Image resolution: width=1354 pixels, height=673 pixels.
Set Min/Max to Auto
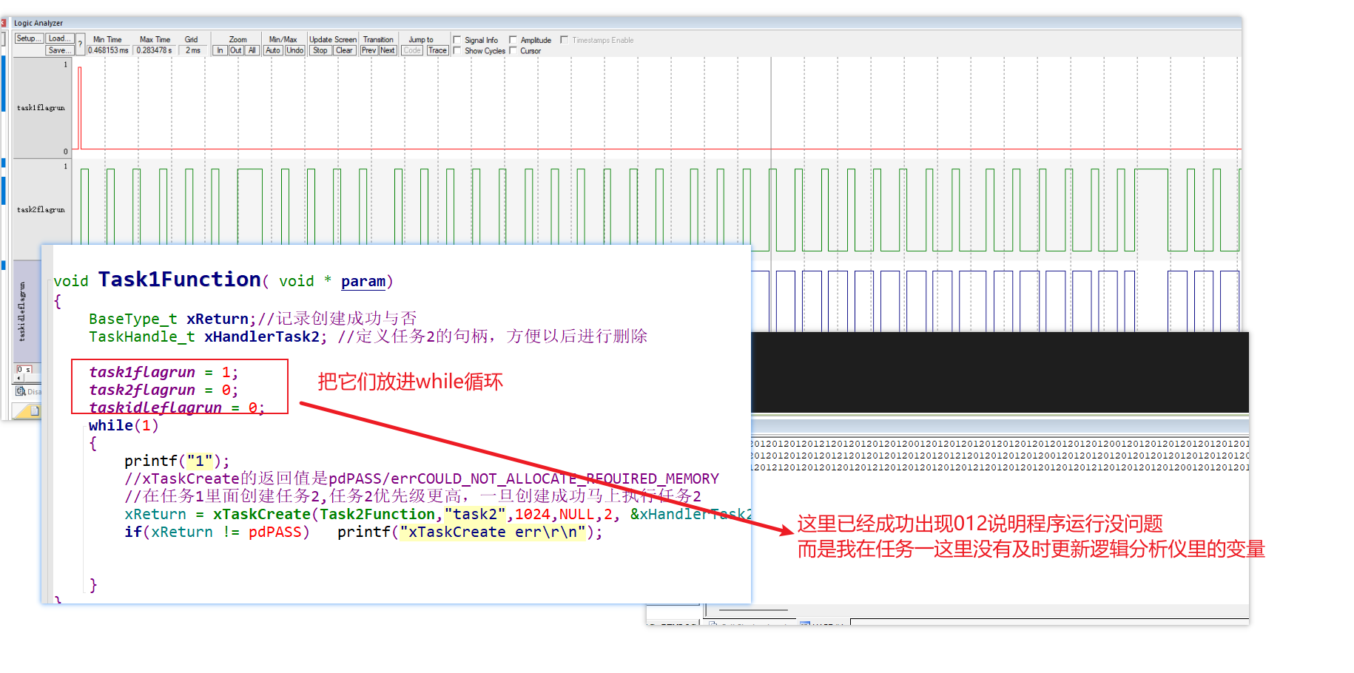coord(273,50)
